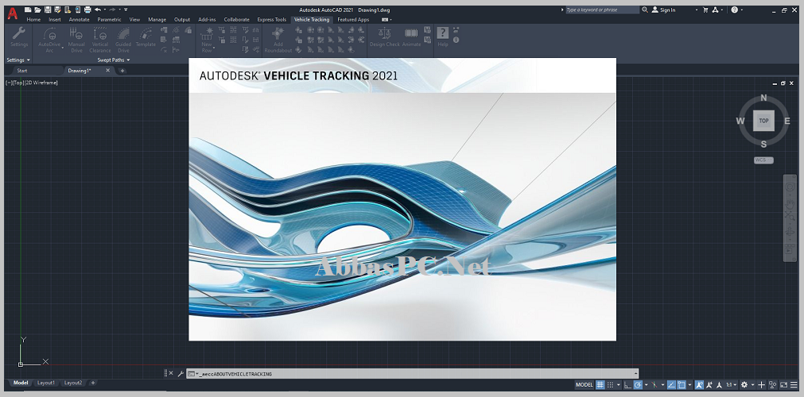Expand command line history arrow

pyautogui.click(x=636, y=374)
